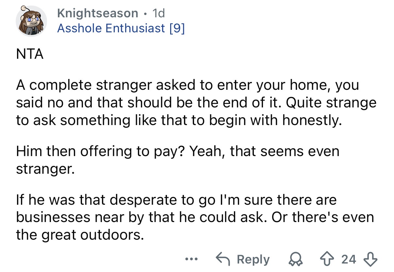Click the flair number [9]
394x272 pixels.
coord(177,28)
